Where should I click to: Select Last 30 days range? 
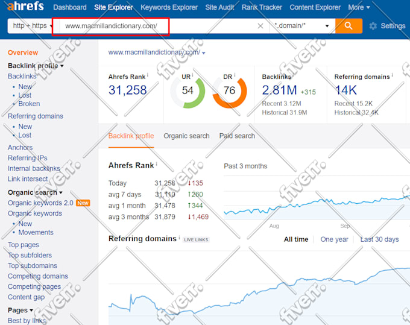(x=379, y=239)
